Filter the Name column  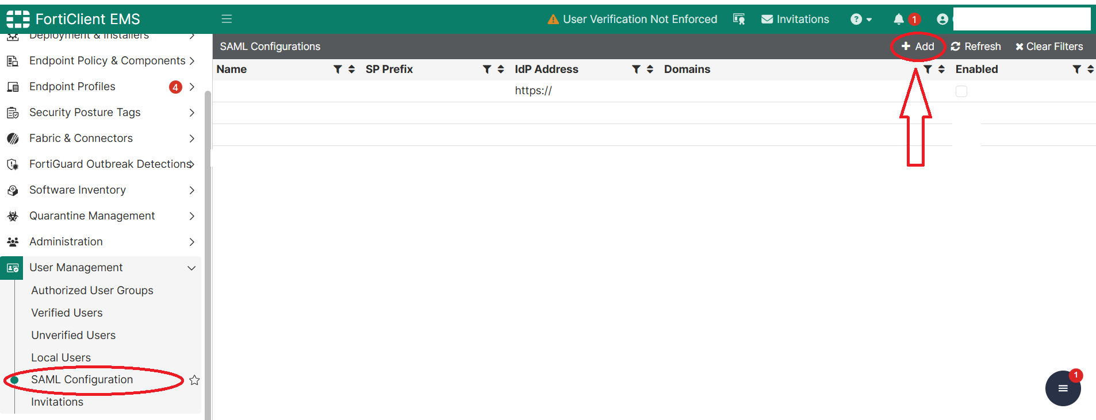point(338,69)
